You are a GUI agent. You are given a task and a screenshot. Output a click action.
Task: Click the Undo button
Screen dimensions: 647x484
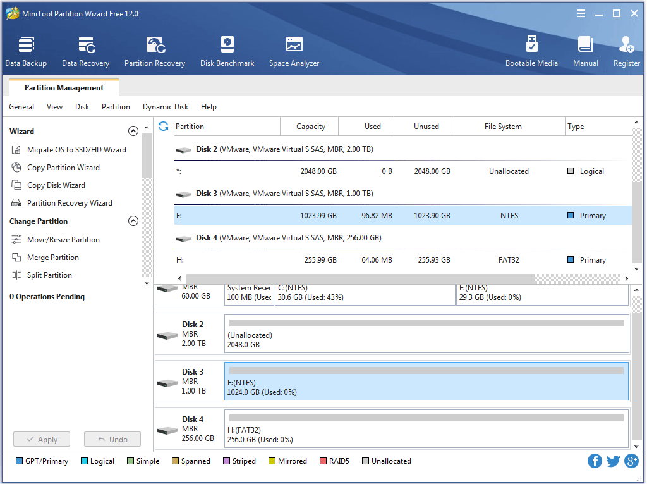tap(112, 439)
